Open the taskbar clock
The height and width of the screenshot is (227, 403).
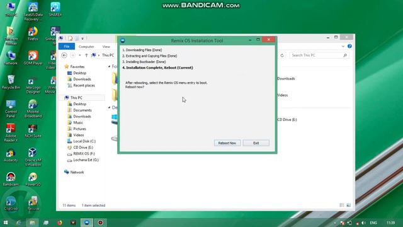pyautogui.click(x=390, y=223)
